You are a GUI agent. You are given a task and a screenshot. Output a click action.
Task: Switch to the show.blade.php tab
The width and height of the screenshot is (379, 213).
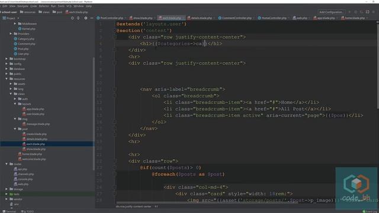(142, 18)
